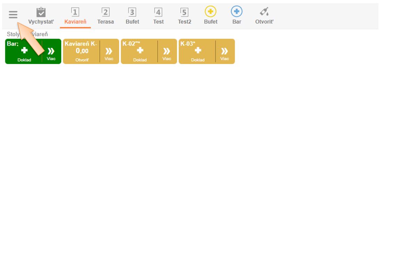Switch to the Kaviareň tab
407x261 pixels.
pos(75,16)
